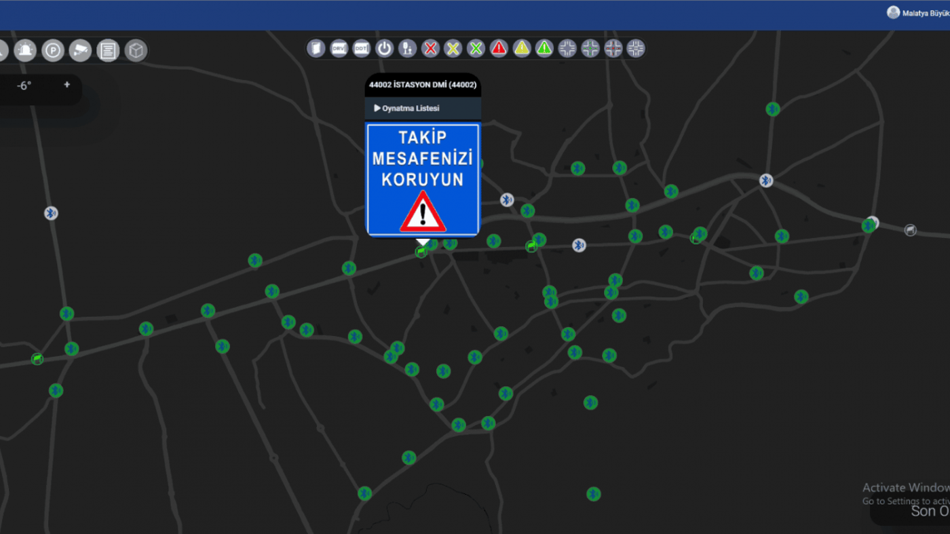Image resolution: width=950 pixels, height=534 pixels.
Task: Filter by the red X status icon
Action: click(430, 48)
